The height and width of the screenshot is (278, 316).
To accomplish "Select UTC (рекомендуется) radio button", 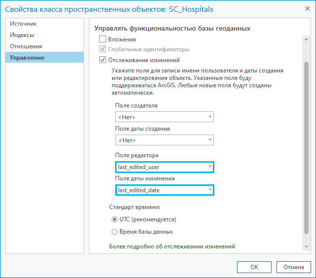I will tap(115, 219).
